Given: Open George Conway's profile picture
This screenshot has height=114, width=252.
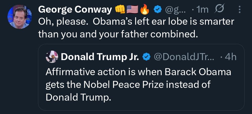Looking at the screenshot, I should pyautogui.click(x=19, y=17).
